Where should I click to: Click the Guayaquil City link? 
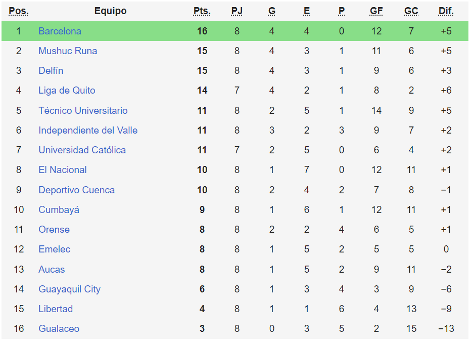click(69, 289)
